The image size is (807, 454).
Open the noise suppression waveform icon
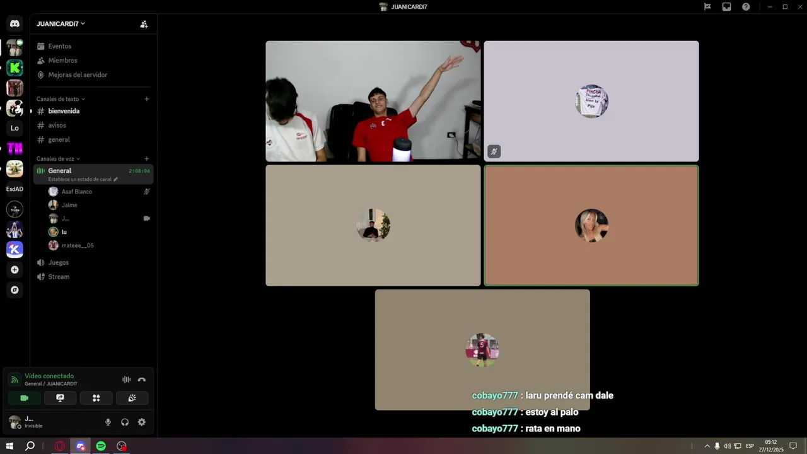(126, 380)
